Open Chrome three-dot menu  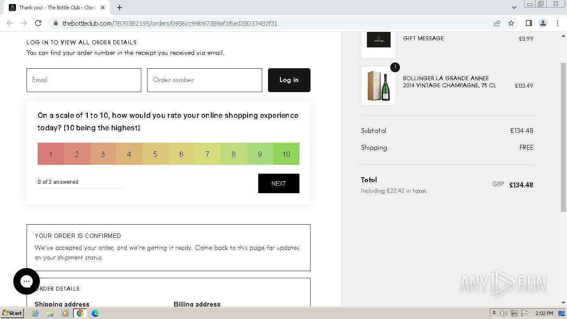click(557, 23)
